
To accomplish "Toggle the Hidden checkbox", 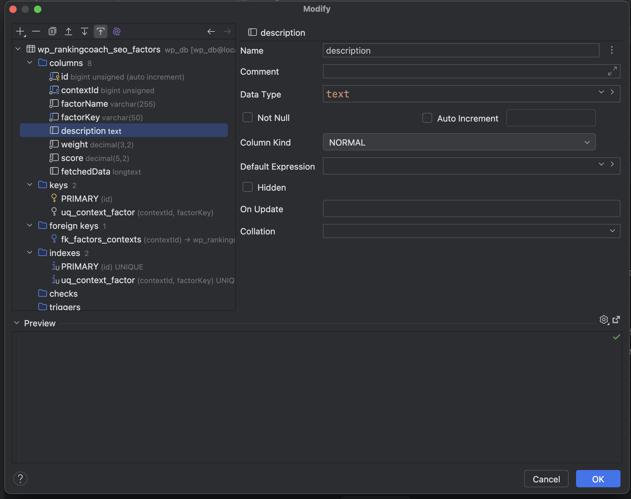I will tap(248, 187).
